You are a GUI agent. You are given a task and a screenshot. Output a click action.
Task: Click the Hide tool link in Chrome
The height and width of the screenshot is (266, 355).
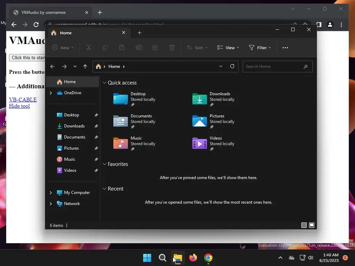point(19,106)
